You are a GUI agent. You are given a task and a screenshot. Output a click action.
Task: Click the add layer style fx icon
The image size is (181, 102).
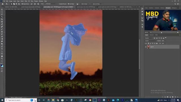coord(165,97)
